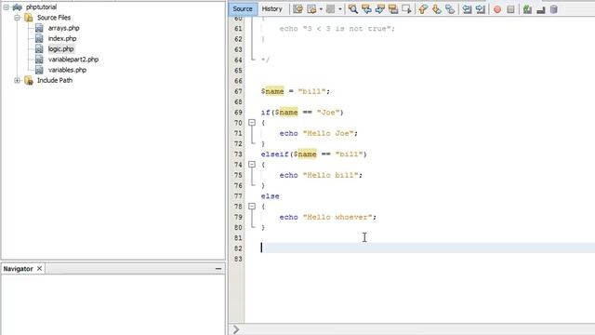Click the navigate Back toolbar icon
595x335 pixels.
point(312,9)
